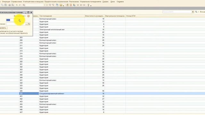Click the Undo arrow icon in the toolbar

(x=17, y=5)
